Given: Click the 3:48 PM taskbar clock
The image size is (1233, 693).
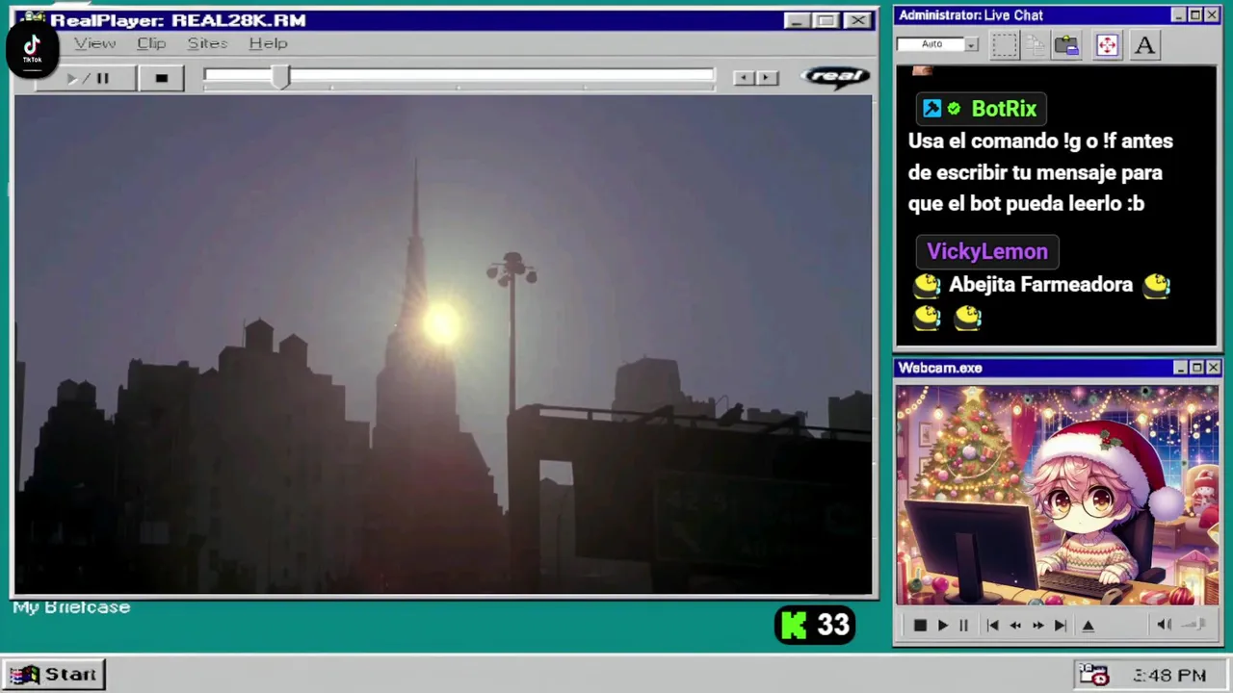Looking at the screenshot, I should pyautogui.click(x=1168, y=676).
